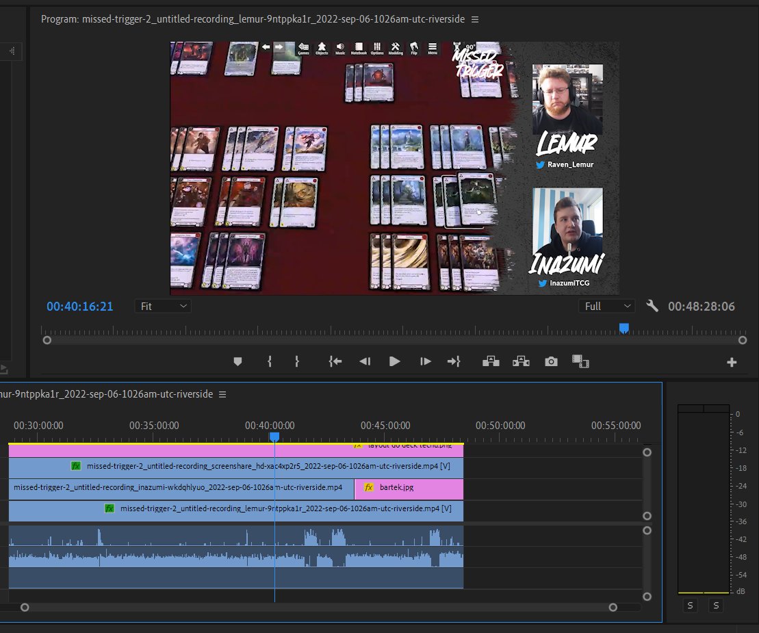The width and height of the screenshot is (759, 633).
Task: Click the Extract button
Action: pyautogui.click(x=521, y=361)
